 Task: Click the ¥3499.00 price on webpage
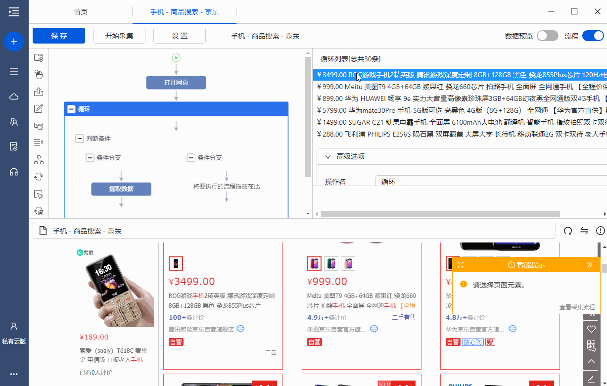tap(192, 282)
